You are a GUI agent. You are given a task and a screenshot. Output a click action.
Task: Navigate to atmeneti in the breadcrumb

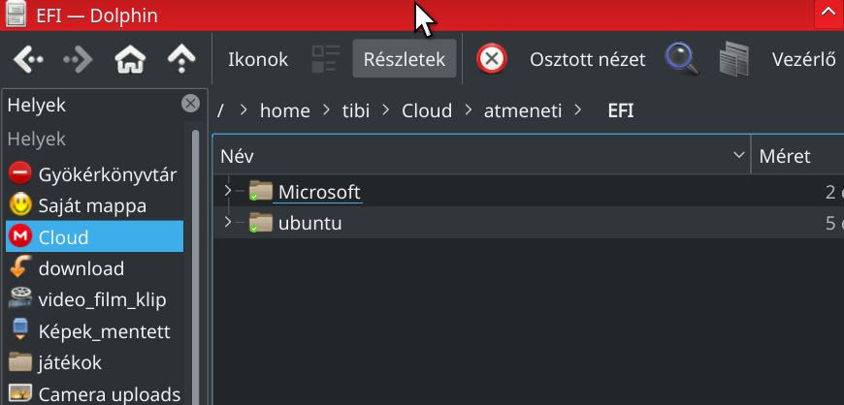point(523,110)
